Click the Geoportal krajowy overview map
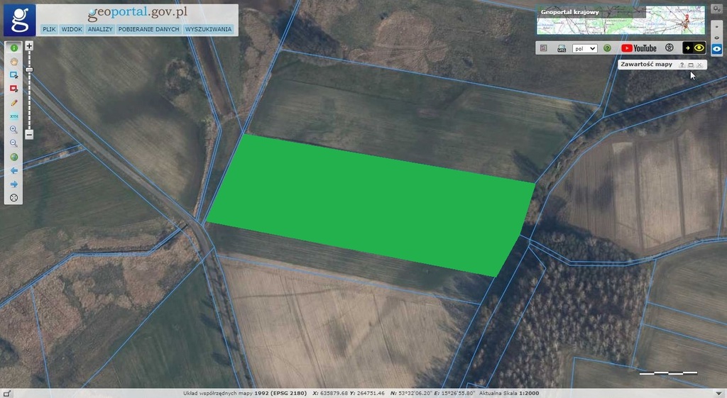Screen dimensions: 727x398 [x=621, y=21]
